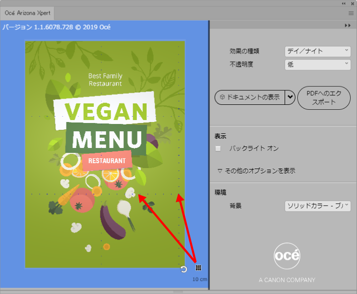Click the grid overlay icon below preview
Viewport: 357px width, 294px height.
(199, 268)
